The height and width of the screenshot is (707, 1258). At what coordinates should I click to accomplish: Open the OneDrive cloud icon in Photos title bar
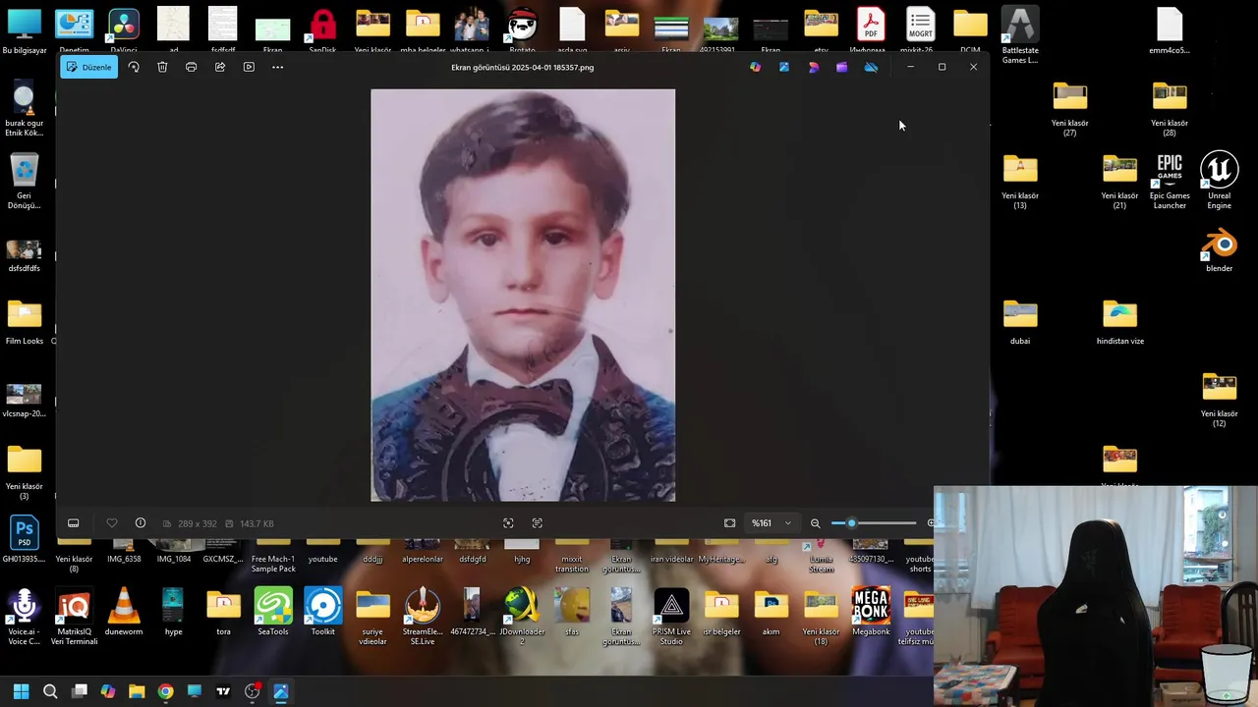(x=871, y=67)
